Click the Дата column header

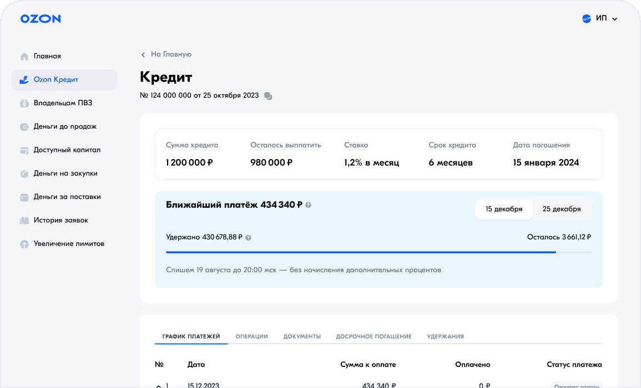tap(196, 365)
